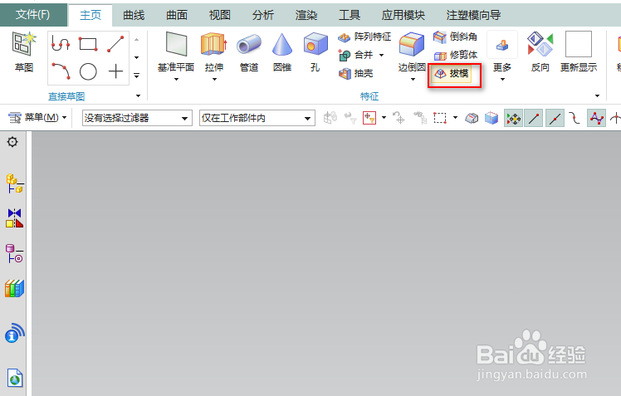Click the 边倒圆 edge blend icon

[x=412, y=44]
